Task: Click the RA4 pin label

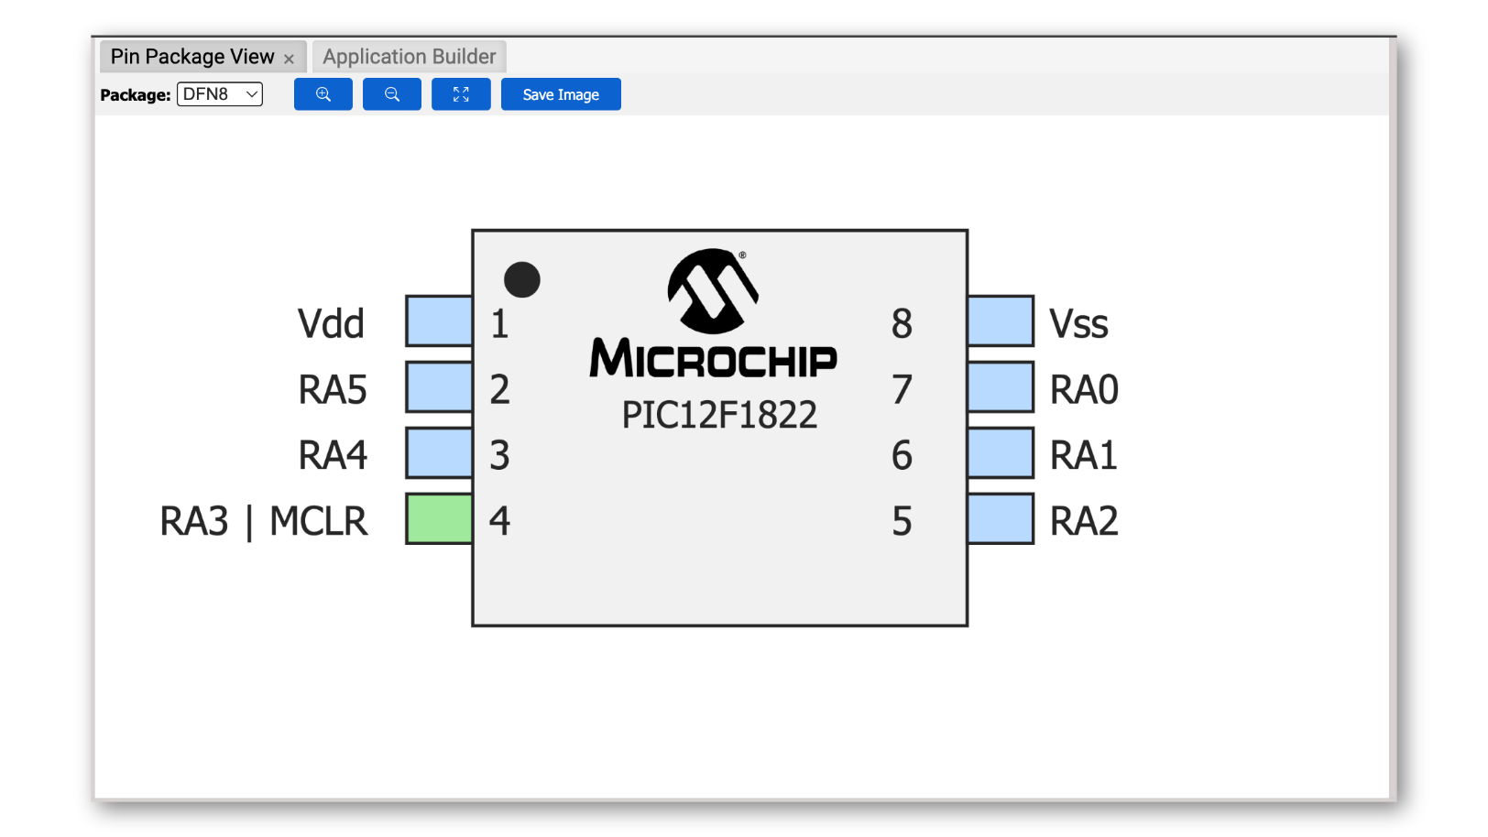Action: click(333, 455)
